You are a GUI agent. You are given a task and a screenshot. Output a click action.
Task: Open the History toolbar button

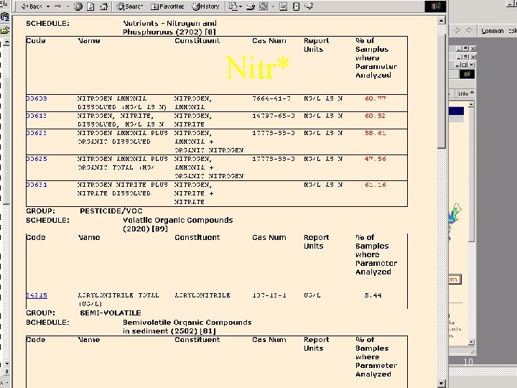click(x=205, y=6)
